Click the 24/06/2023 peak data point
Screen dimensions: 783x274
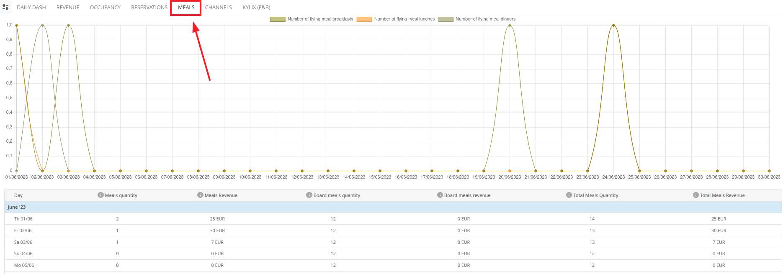click(613, 25)
